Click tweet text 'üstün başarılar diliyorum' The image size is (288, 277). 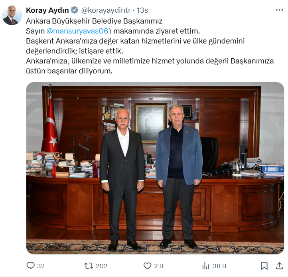tap(69, 71)
